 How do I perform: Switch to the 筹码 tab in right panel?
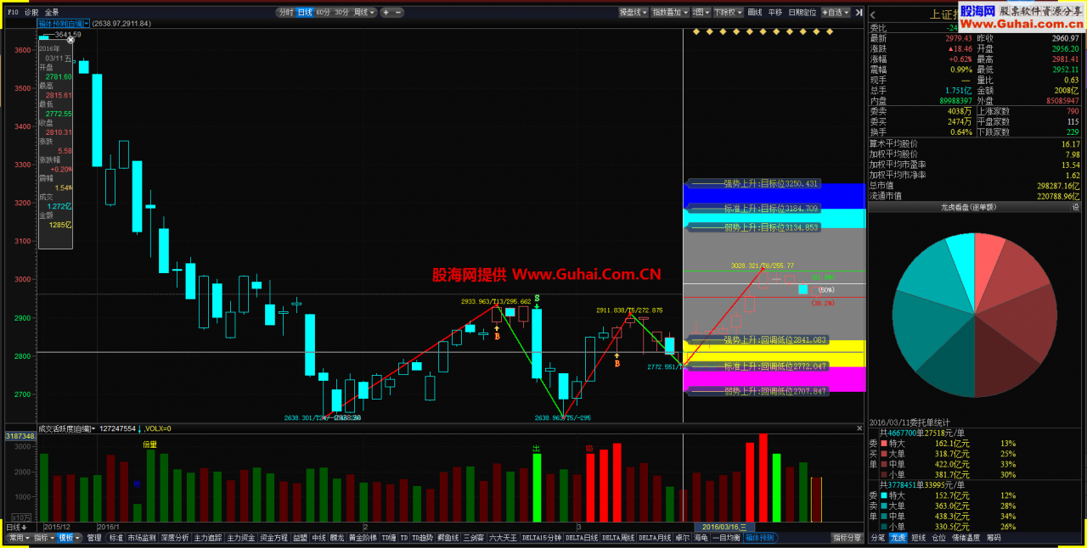pos(993,538)
